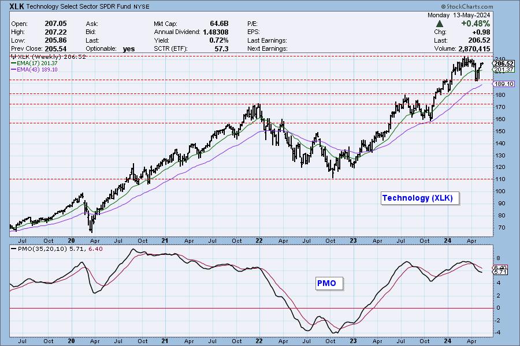Image resolution: width=520 pixels, height=346 pixels.
Task: Click the Prev Close value 205.54
Action: pyautogui.click(x=55, y=48)
